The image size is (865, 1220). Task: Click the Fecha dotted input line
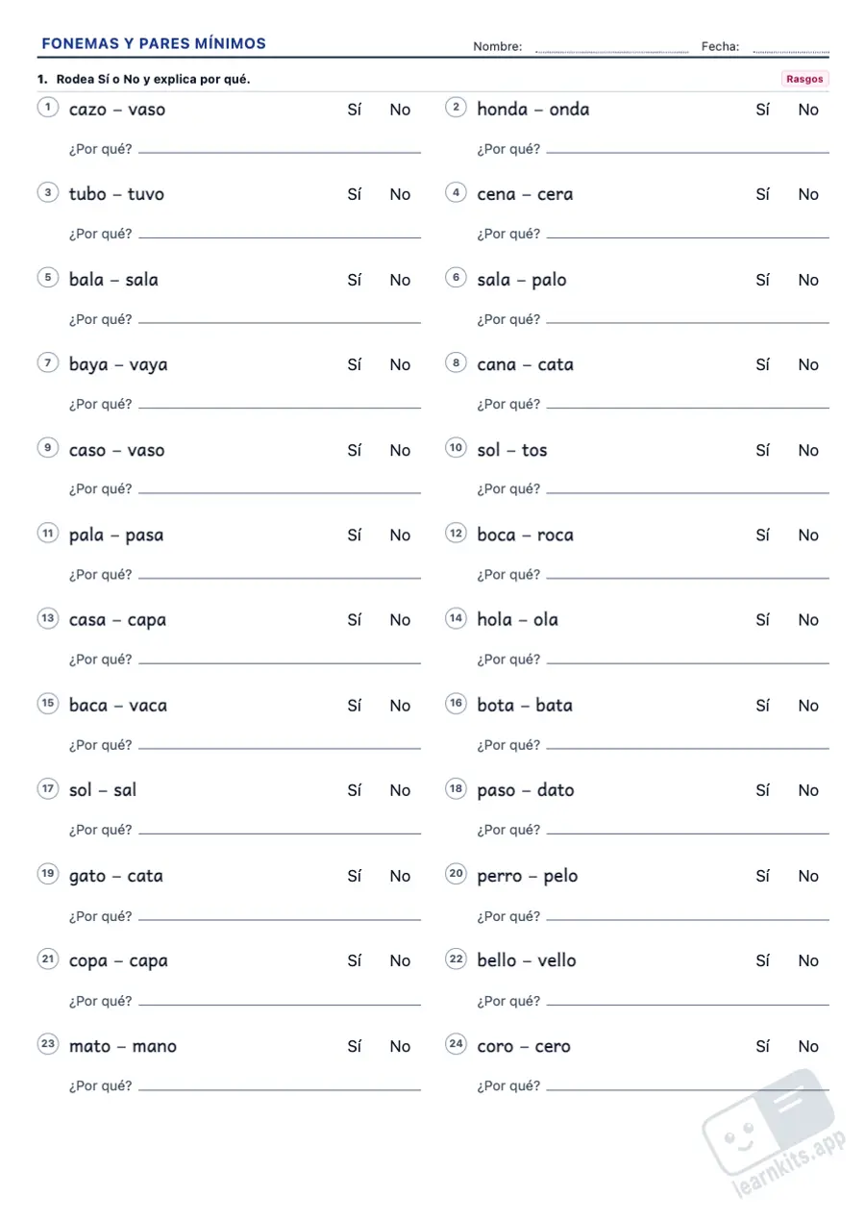(x=790, y=49)
